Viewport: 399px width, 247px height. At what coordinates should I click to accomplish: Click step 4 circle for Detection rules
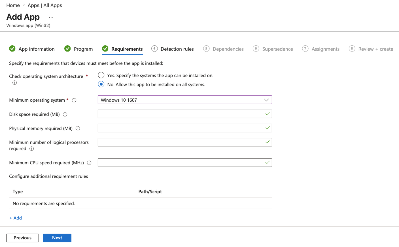154,48
